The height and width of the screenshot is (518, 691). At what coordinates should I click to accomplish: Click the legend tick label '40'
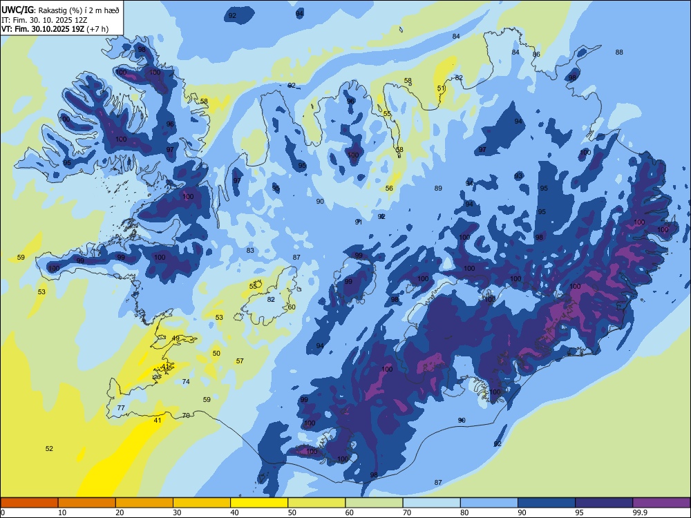(235, 512)
